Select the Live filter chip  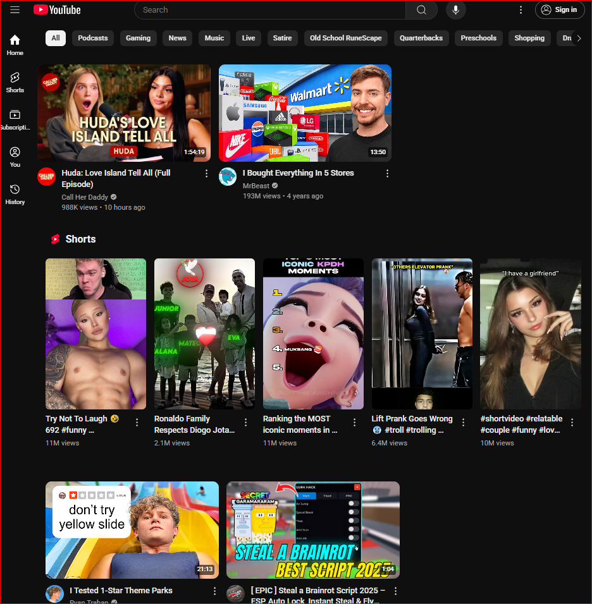tap(249, 38)
